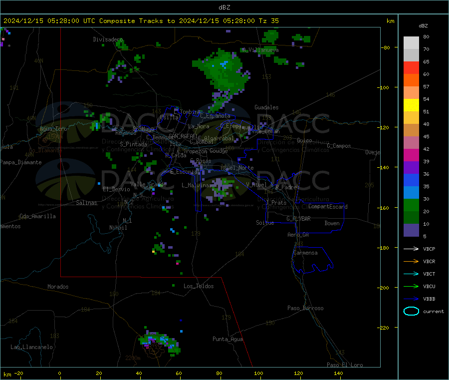This screenshot has width=449, height=380.
Task: Click the VBCT legend label
Action: 429,274
